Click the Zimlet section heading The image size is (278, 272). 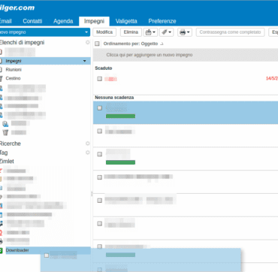pyautogui.click(x=7, y=161)
